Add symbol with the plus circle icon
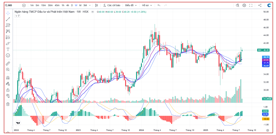Viewport: 276px width, 135px height. (x=24, y=5)
